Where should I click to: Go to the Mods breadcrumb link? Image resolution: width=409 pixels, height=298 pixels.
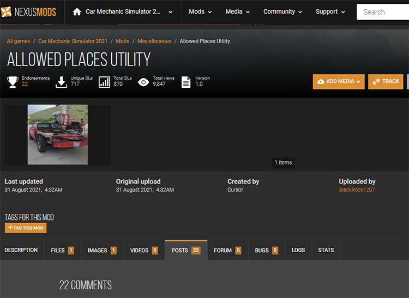point(122,41)
